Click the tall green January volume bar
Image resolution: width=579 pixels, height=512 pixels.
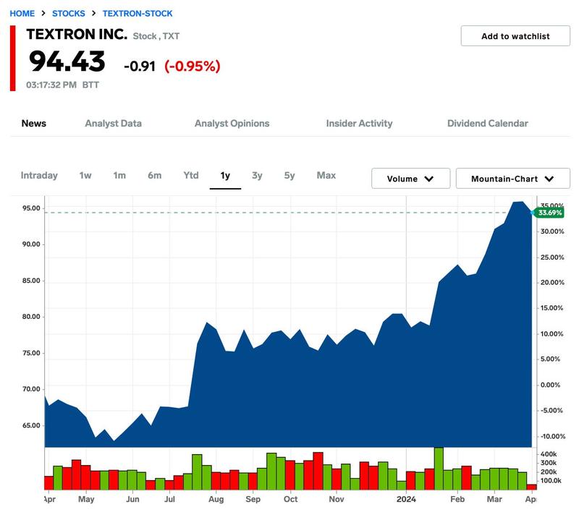tap(439, 469)
